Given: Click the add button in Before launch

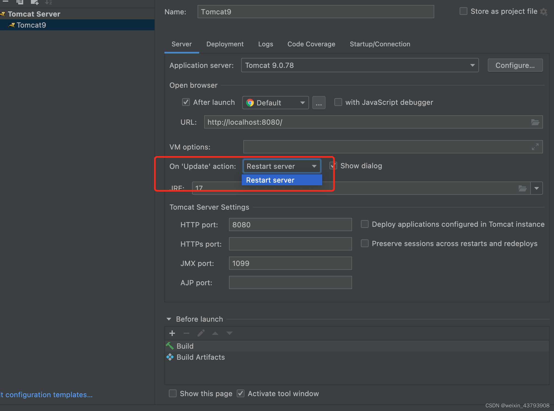Looking at the screenshot, I should (x=173, y=333).
